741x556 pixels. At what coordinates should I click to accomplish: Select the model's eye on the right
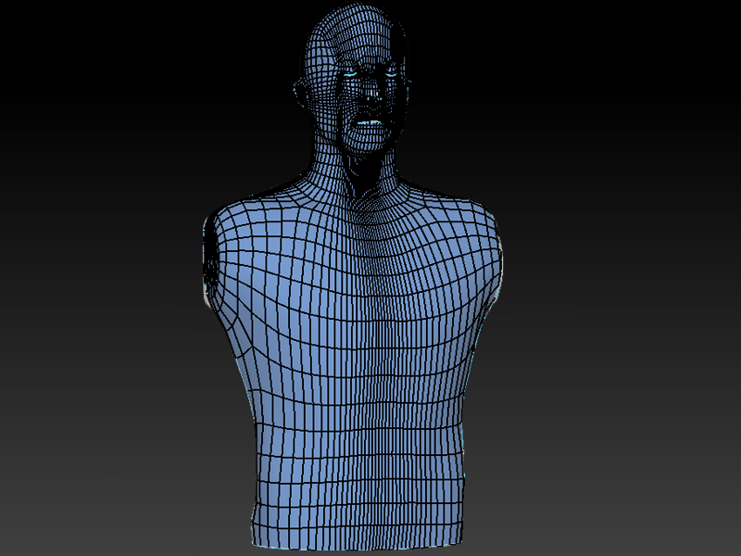tap(391, 72)
